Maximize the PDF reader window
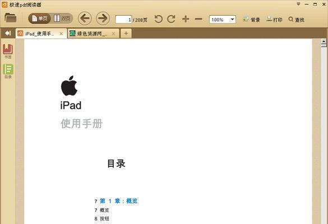The height and width of the screenshot is (224, 328). click(315, 4)
